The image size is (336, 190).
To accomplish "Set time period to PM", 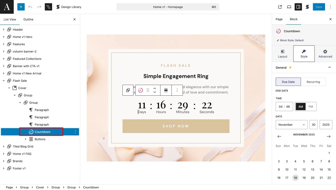I will point(311,107).
